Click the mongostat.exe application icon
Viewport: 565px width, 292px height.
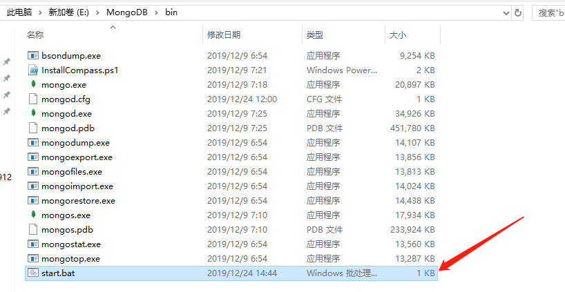click(x=33, y=244)
